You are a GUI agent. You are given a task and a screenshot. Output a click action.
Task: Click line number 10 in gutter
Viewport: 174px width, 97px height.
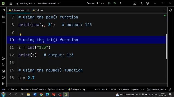pos(11,40)
